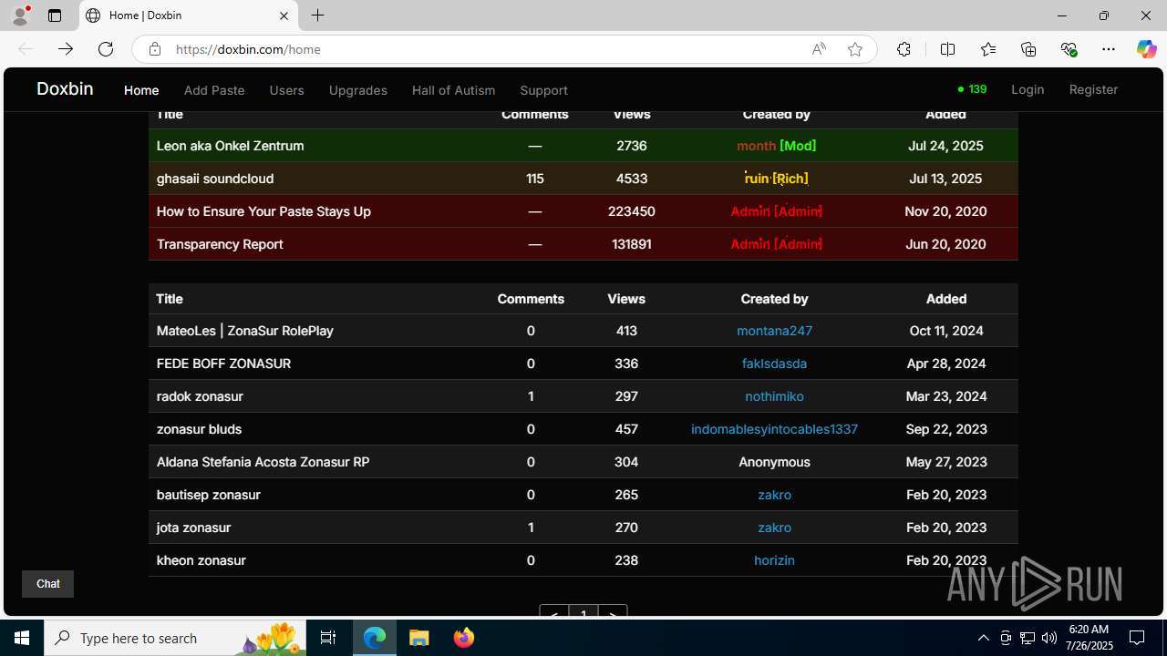Add this page to favorites star
The image size is (1167, 656).
pyautogui.click(x=855, y=49)
